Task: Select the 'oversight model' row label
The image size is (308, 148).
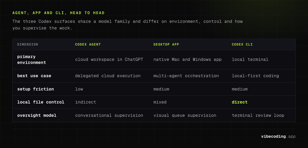Action: [37, 116]
